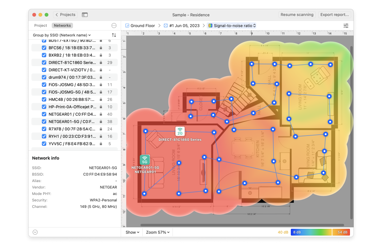Select the 2G access point for DIRECT-81C1860 Series
This screenshot has width=382, height=246.
click(180, 131)
